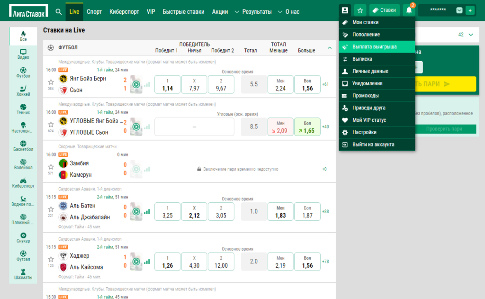The height and width of the screenshot is (299, 485).
Task: Click the Ставки button in header
Action: pyautogui.click(x=384, y=10)
